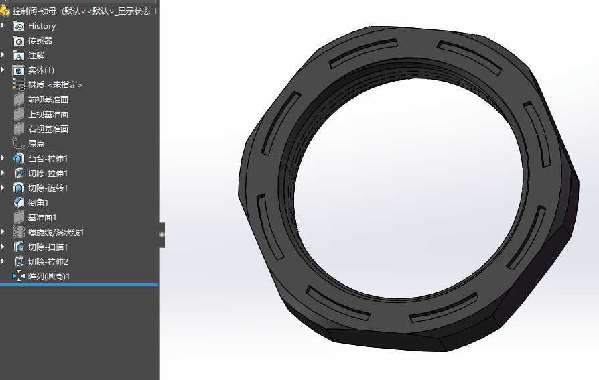The width and height of the screenshot is (599, 380).
Task: Select the 倒角1 label
Action: (38, 202)
